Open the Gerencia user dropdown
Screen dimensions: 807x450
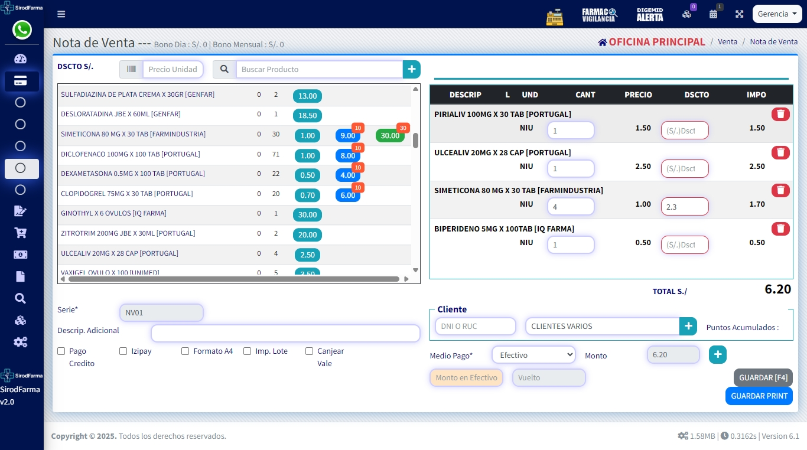[x=777, y=14]
